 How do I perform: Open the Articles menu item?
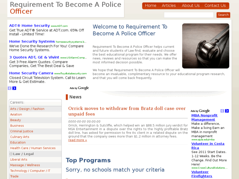(169, 6)
